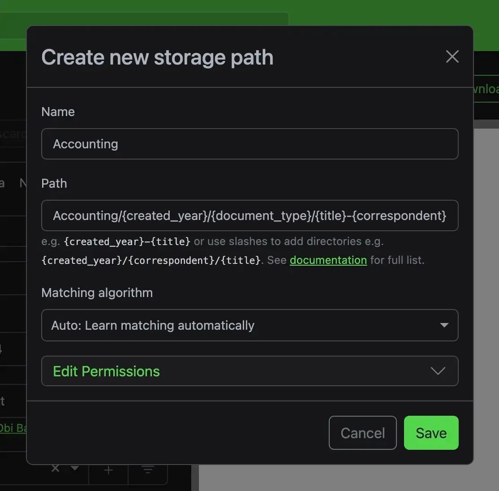
Task: Save the new storage path
Action: tap(431, 433)
